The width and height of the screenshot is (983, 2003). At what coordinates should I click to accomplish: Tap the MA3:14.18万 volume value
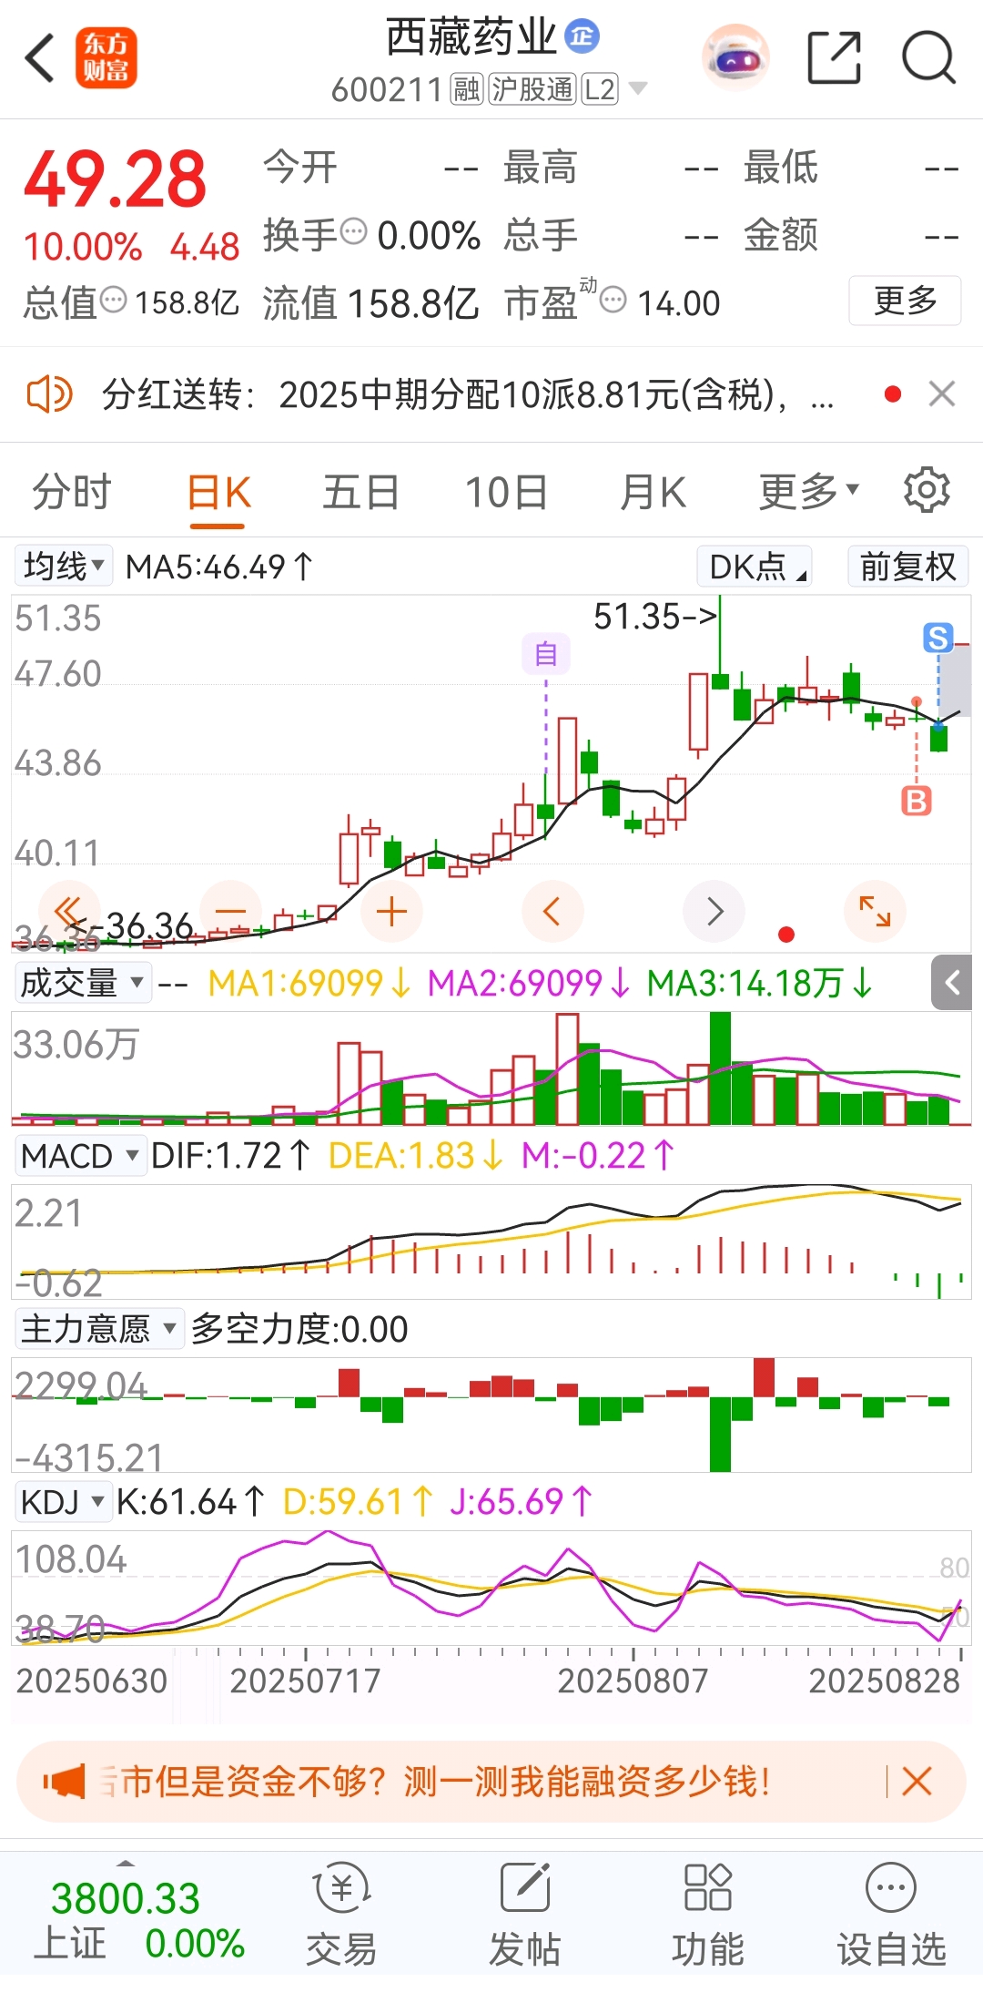760,983
